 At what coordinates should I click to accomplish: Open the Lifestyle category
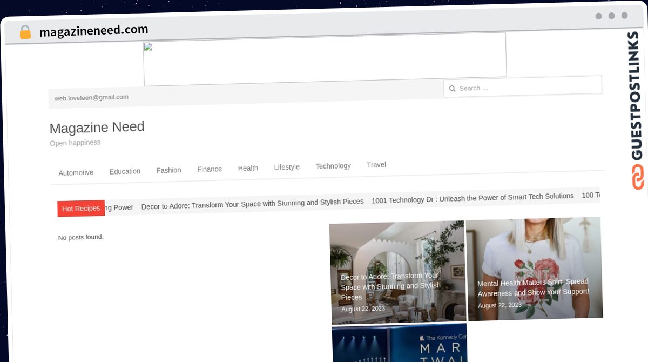coord(287,167)
